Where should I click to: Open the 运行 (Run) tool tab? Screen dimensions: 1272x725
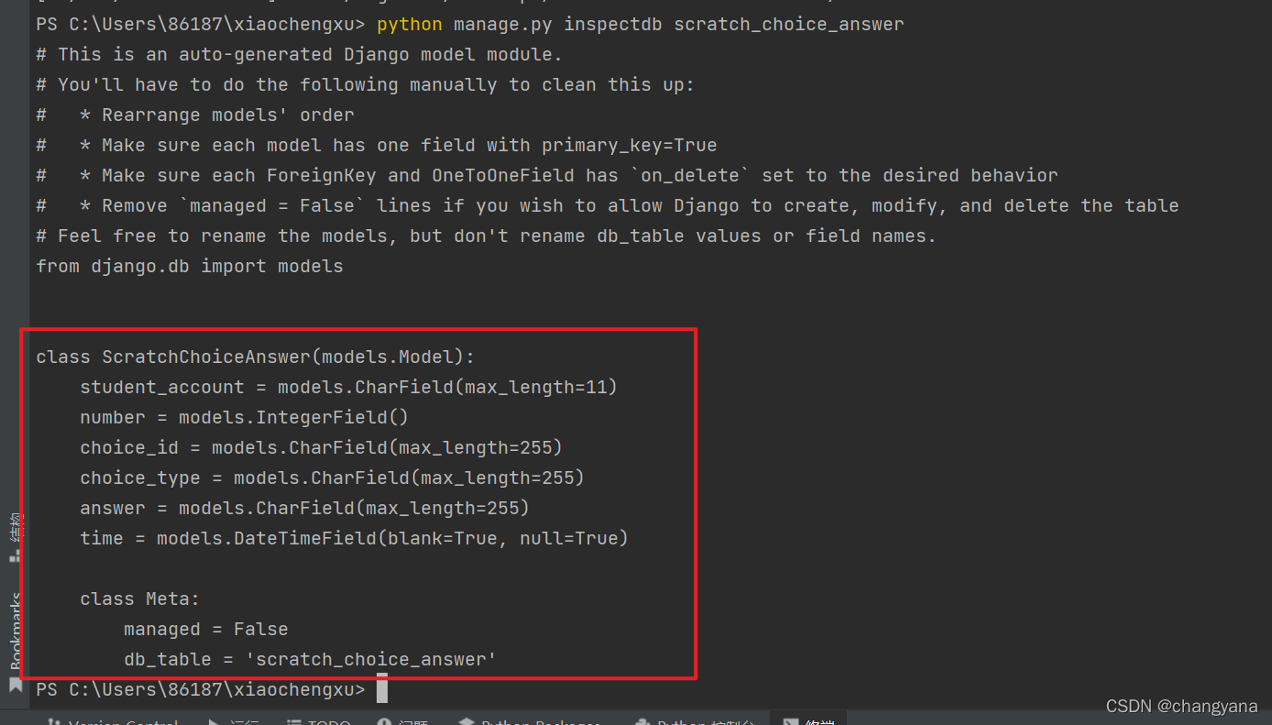[234, 721]
